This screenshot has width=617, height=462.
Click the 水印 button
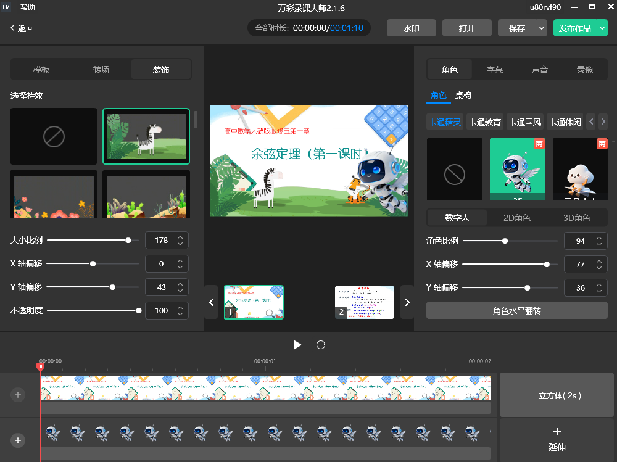(411, 28)
